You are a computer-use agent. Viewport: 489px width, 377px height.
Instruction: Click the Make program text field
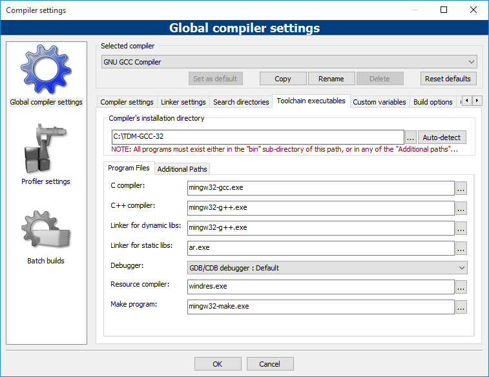coord(320,307)
